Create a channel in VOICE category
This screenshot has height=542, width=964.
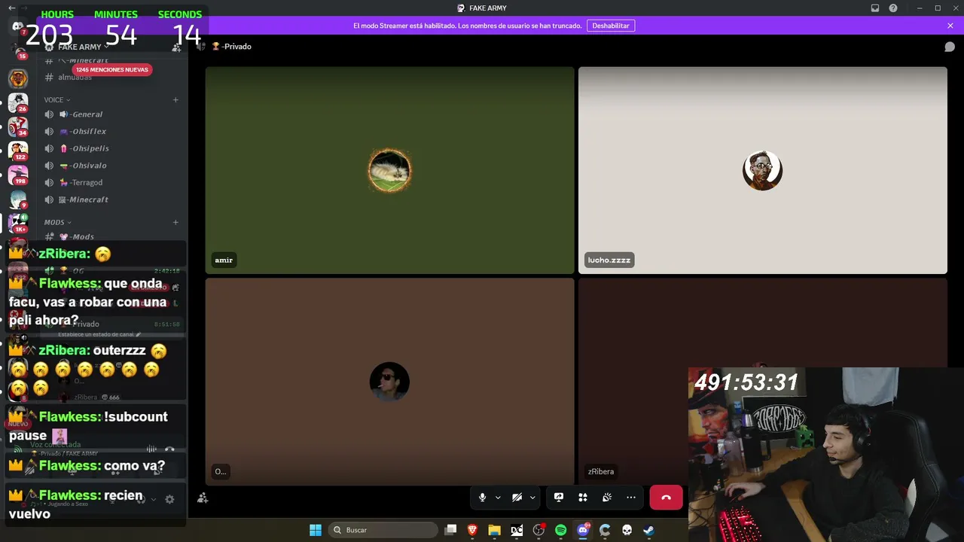pos(175,99)
